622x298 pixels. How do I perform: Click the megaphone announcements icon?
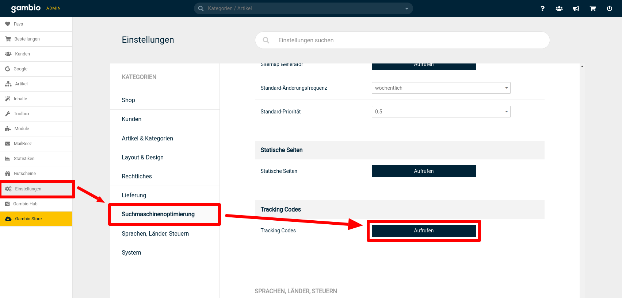(576, 8)
